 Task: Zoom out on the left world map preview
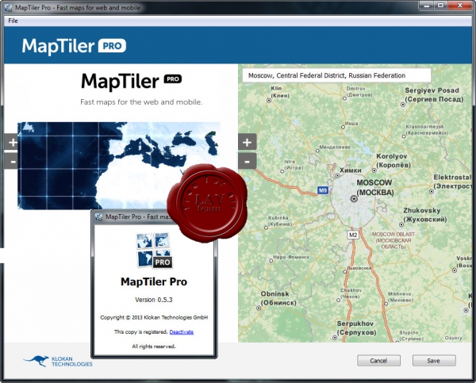[12, 162]
